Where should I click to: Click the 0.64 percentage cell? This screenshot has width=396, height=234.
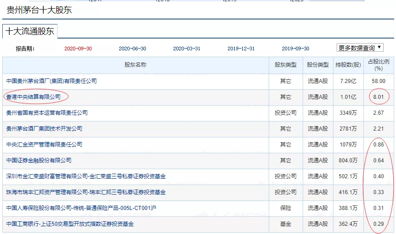[379, 161]
